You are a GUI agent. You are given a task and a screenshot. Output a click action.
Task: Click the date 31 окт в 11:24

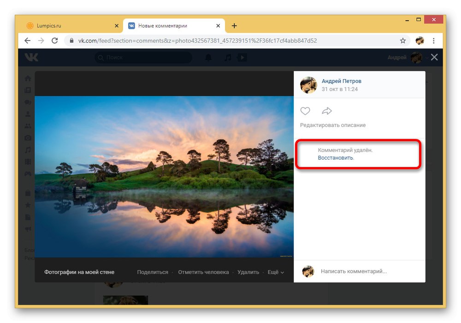tap(340, 89)
